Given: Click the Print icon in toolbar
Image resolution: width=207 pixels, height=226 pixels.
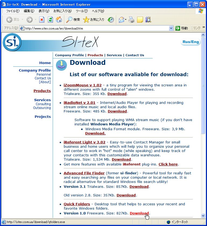Looking at the screenshot, I should coord(131,20).
